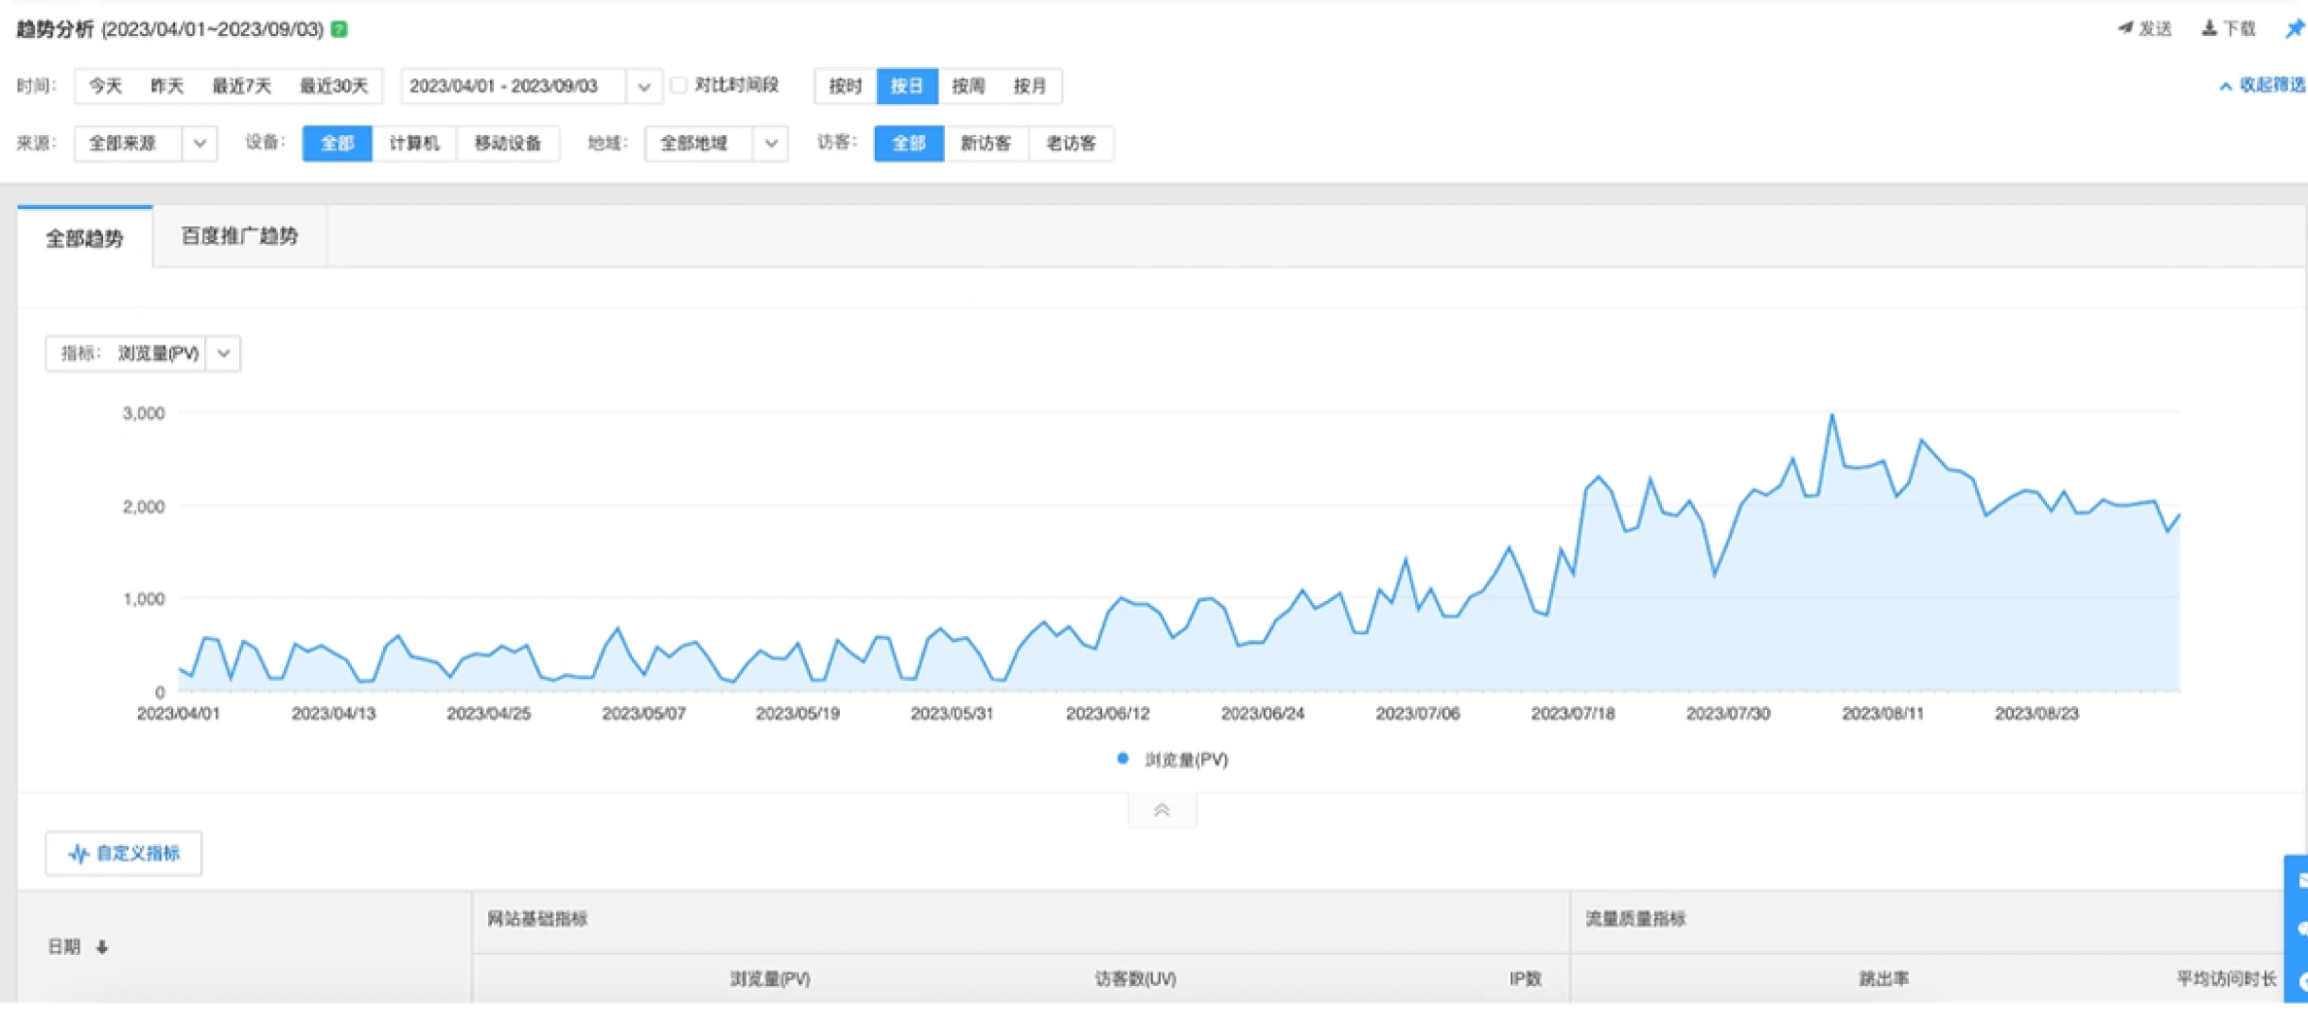This screenshot has height=1021, width=2308.
Task: Click the 发送 send icon
Action: (x=2125, y=28)
